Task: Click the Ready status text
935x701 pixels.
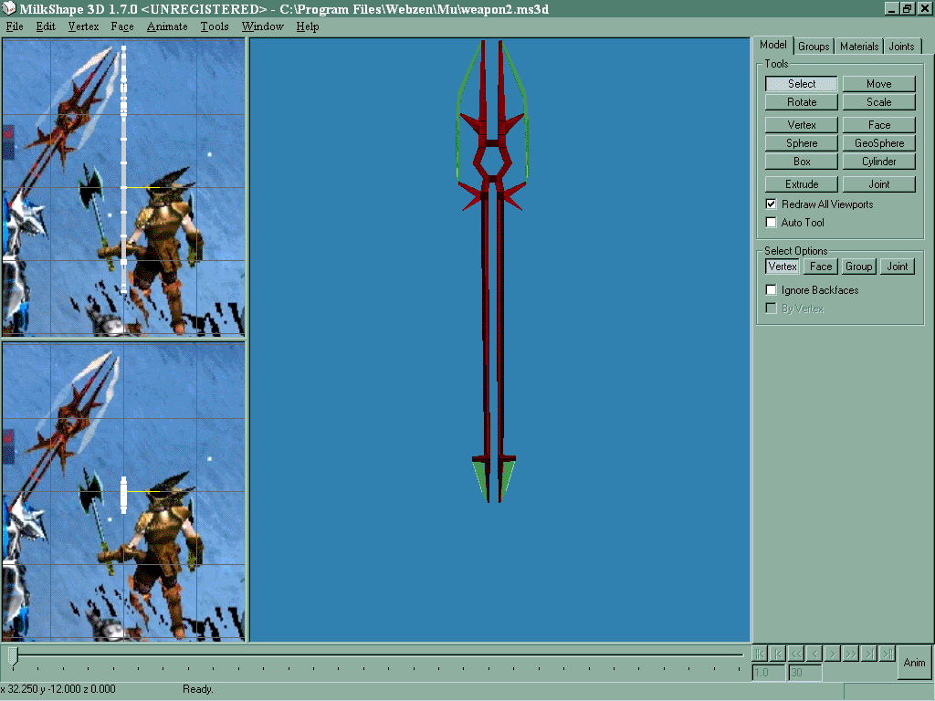Action: tap(197, 689)
